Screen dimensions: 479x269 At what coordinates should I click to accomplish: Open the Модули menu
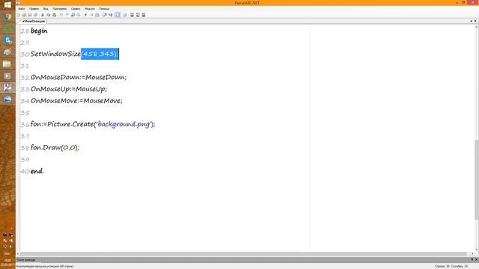[90, 8]
